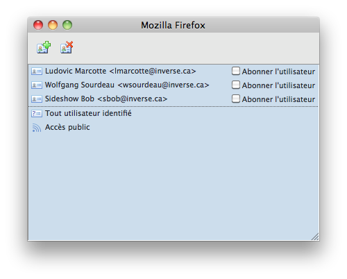Click the contact card icon beside Sideshow Bob
The height and width of the screenshot is (279, 347).
37,99
